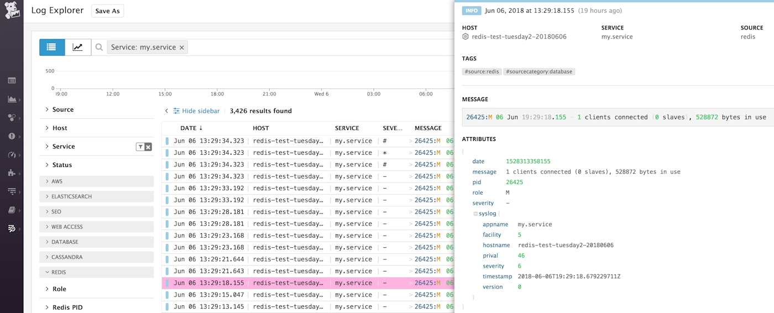Open the Dashboards chart icon in sidebar
The image size is (774, 313).
click(x=12, y=99)
